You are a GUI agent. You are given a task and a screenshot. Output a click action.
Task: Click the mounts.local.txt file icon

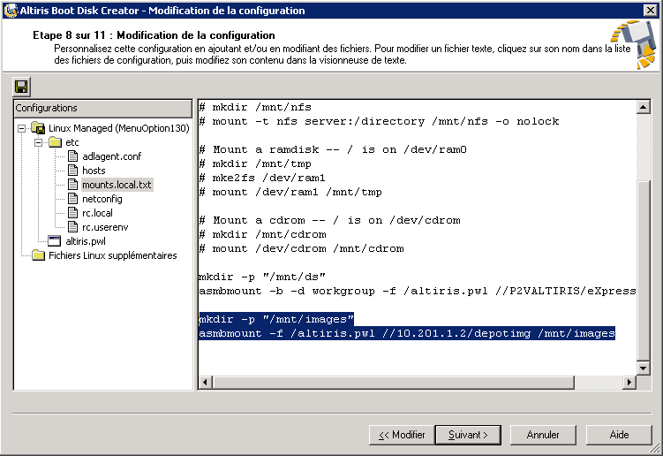coord(73,185)
